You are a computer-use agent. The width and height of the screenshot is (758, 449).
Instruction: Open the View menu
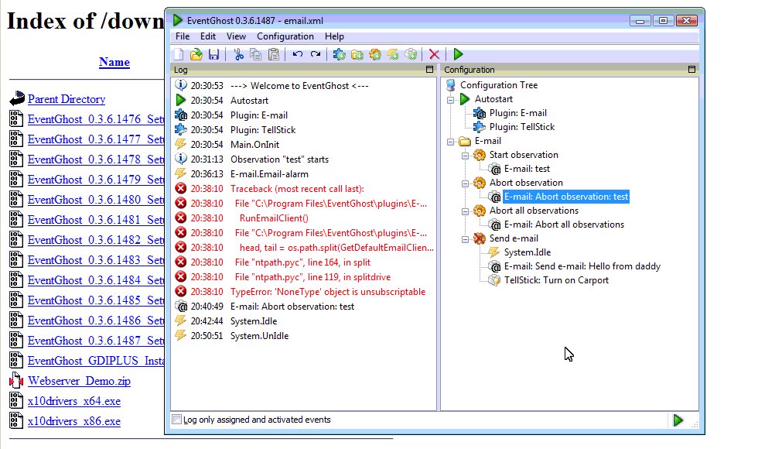(236, 36)
